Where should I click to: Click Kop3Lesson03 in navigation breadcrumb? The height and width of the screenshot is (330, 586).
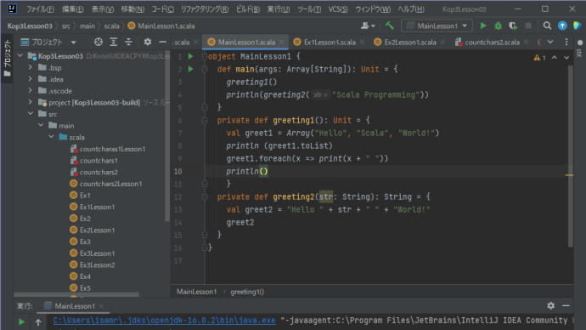(x=30, y=26)
